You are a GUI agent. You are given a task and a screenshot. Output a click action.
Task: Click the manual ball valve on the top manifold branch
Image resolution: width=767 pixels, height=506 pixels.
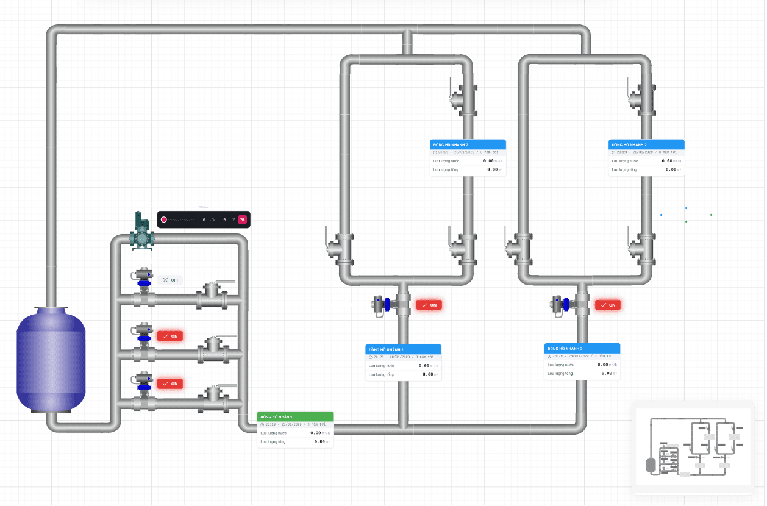(215, 294)
